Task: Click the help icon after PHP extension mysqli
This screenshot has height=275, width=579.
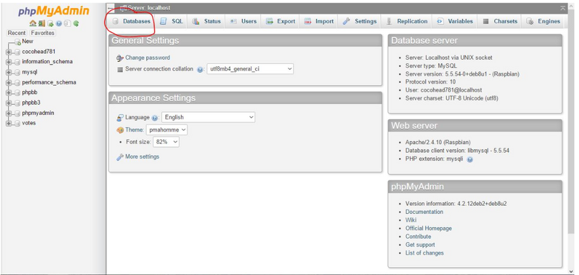Action: pyautogui.click(x=470, y=159)
